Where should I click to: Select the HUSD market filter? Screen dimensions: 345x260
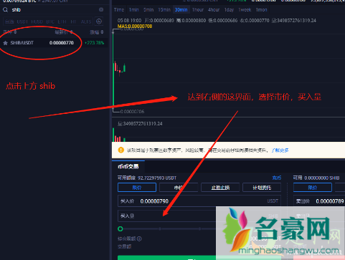37,21
